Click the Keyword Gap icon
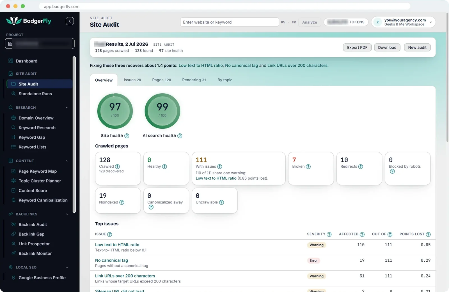Viewport: 449px width, 292px height. 13,137
